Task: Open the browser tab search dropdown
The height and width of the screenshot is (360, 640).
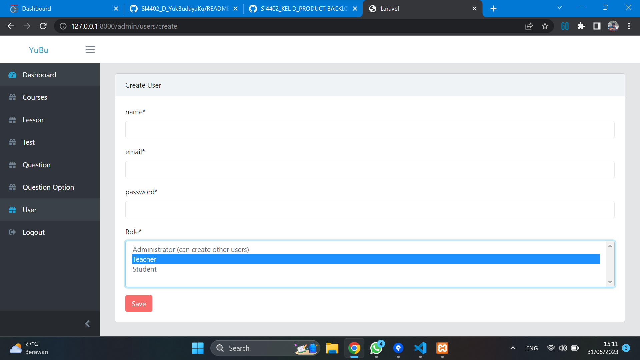Action: 560,7
